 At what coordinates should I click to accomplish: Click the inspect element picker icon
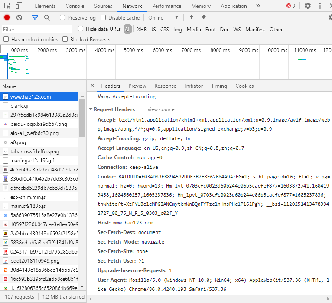(x=7, y=6)
